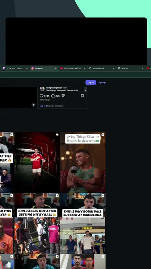
Task: Close the New Tab tab
Action: (142, 68)
